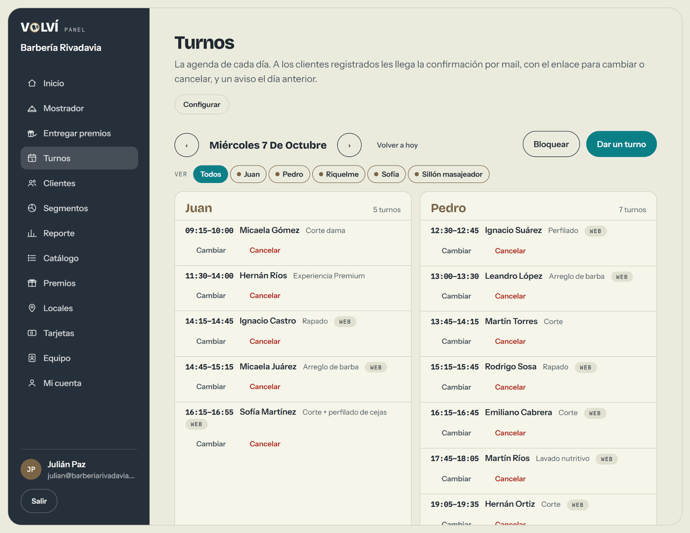Image resolution: width=690 pixels, height=533 pixels.
Task: Go to previous day arrow
Action: point(187,145)
